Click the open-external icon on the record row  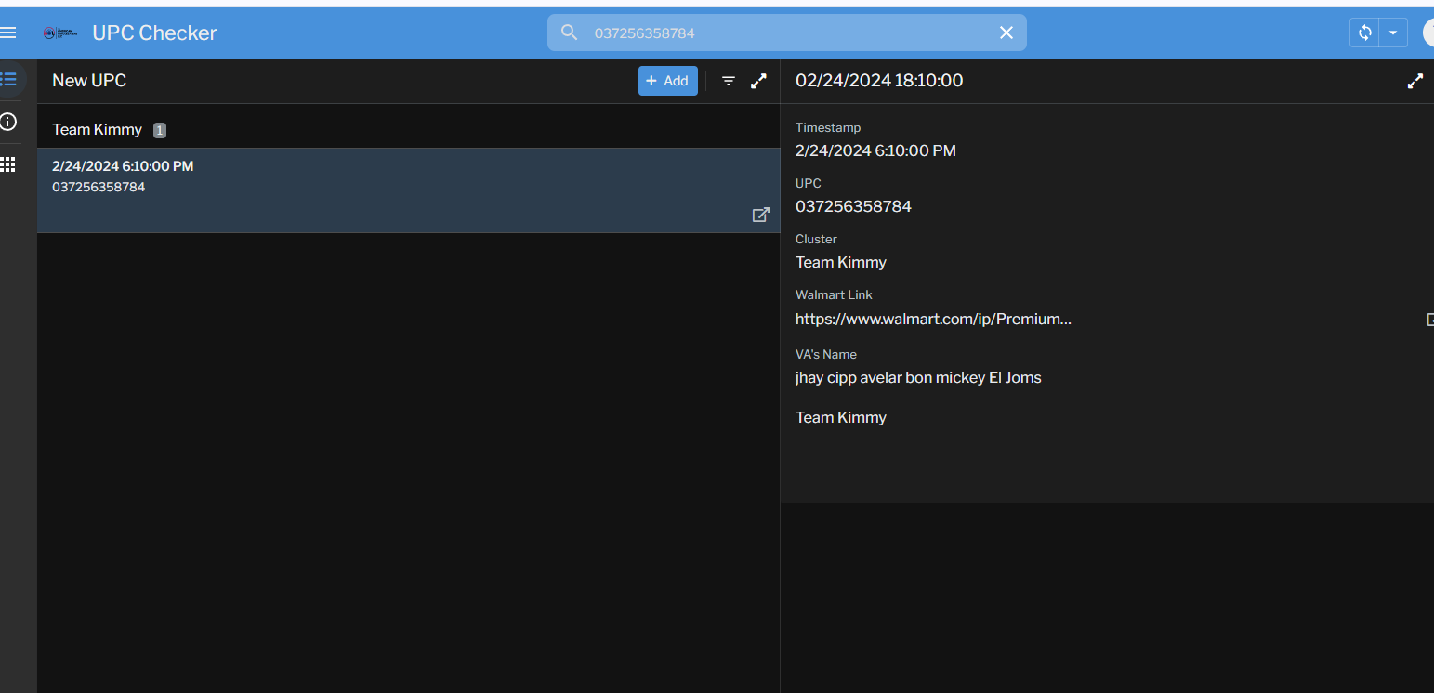tap(760, 215)
